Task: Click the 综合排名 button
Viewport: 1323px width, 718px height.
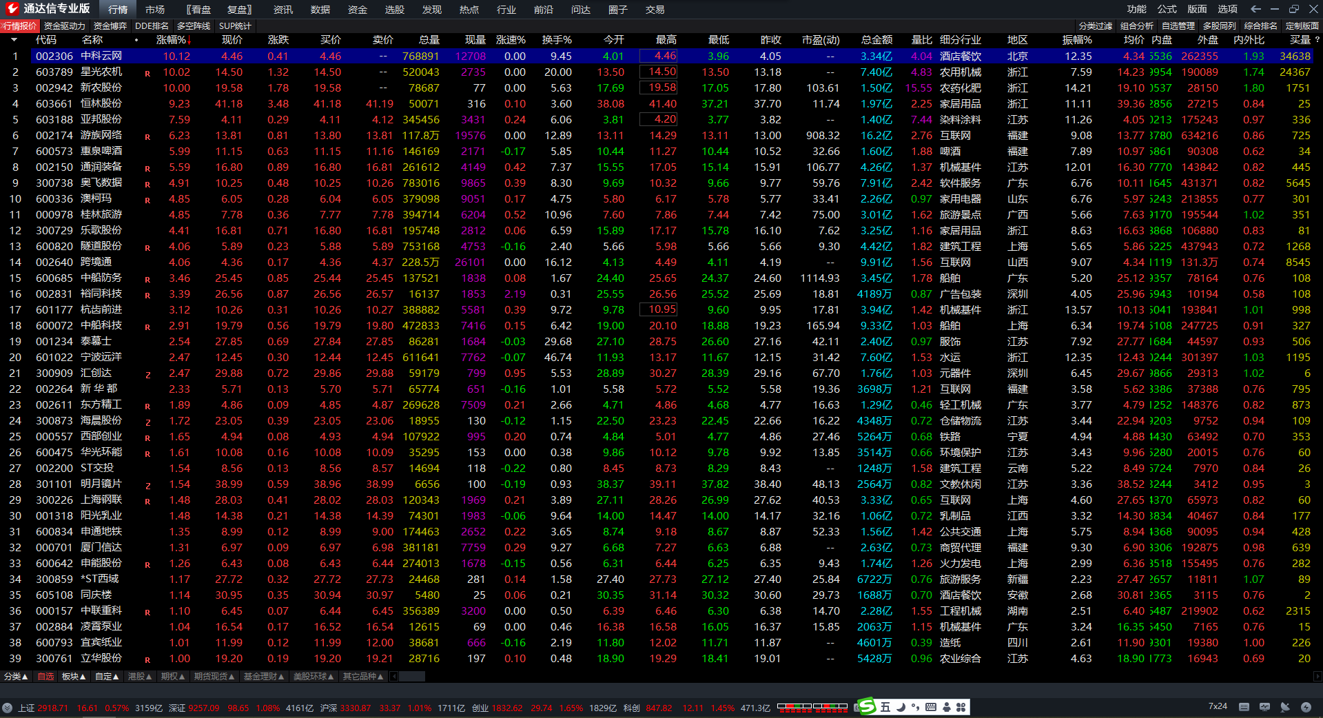Action: pos(1261,26)
